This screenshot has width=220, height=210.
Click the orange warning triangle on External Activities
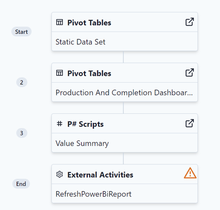[x=190, y=173]
